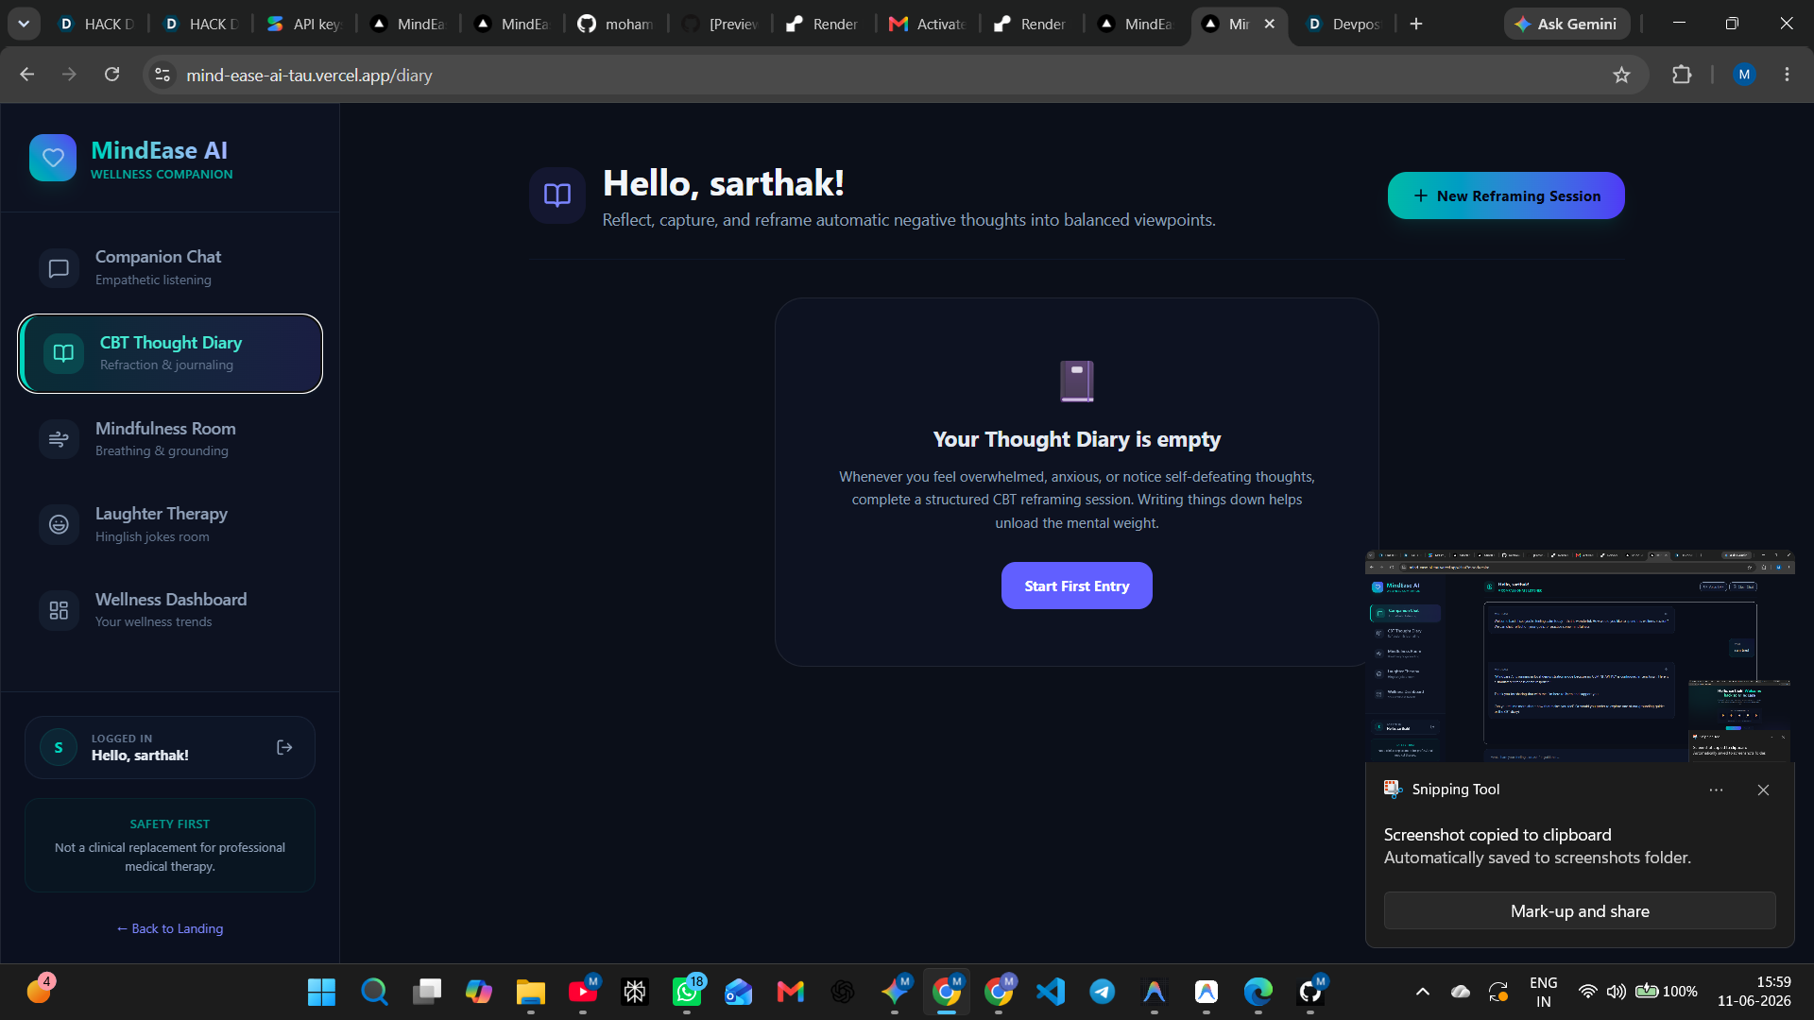Go to Laughter Therapy room
The width and height of the screenshot is (1814, 1020).
tap(170, 524)
